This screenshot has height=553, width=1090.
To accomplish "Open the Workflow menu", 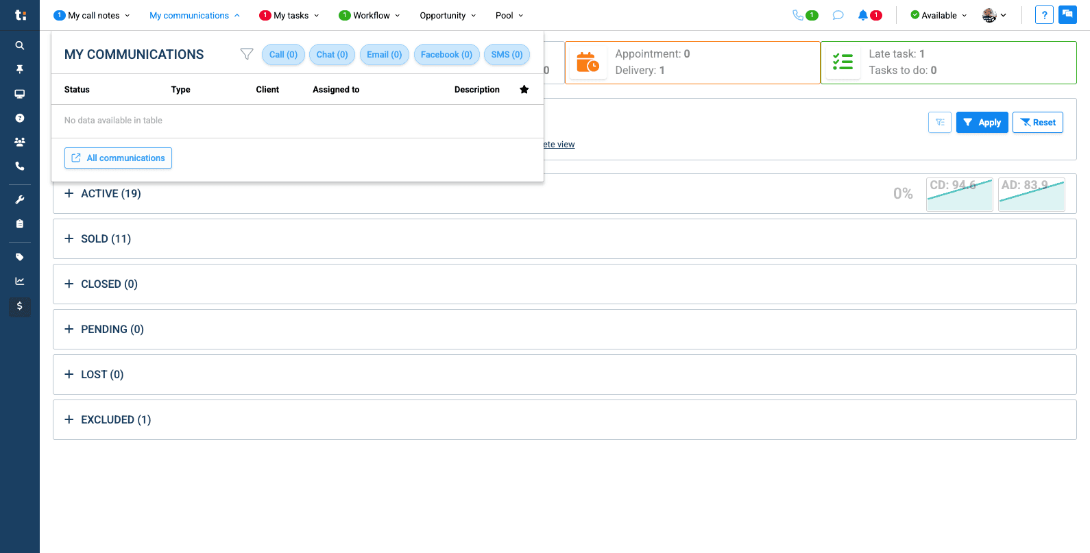I will (x=370, y=15).
